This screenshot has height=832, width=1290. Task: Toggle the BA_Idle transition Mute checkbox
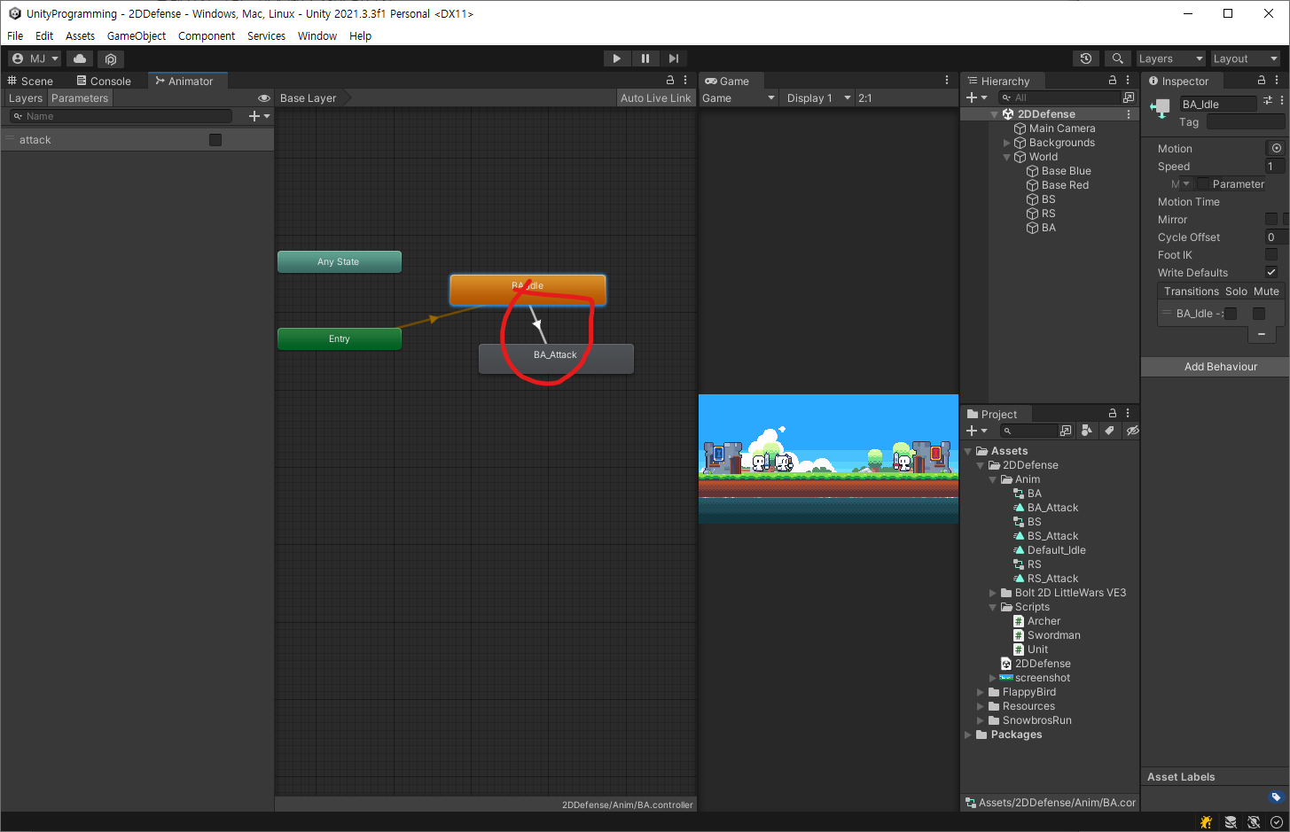coord(1259,314)
